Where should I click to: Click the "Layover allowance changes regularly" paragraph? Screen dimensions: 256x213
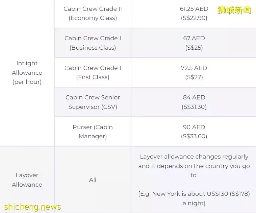[194, 166]
